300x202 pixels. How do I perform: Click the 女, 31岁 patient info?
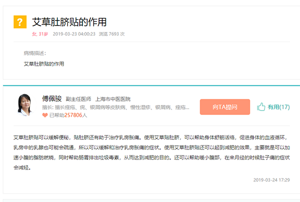point(40,34)
